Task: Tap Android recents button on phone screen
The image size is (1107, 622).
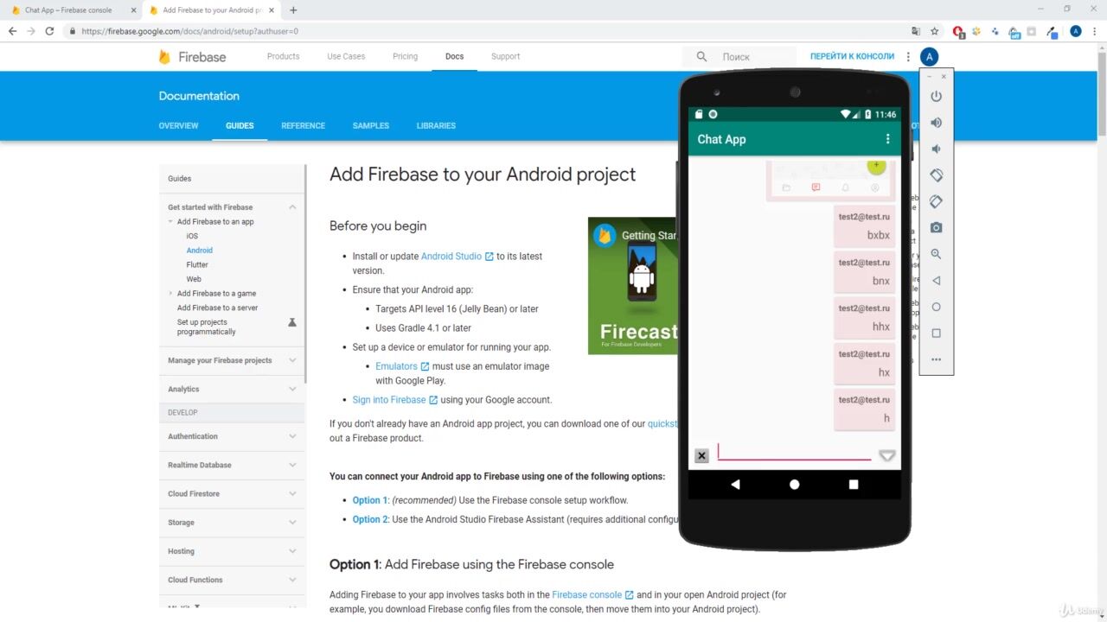Action: (x=854, y=485)
